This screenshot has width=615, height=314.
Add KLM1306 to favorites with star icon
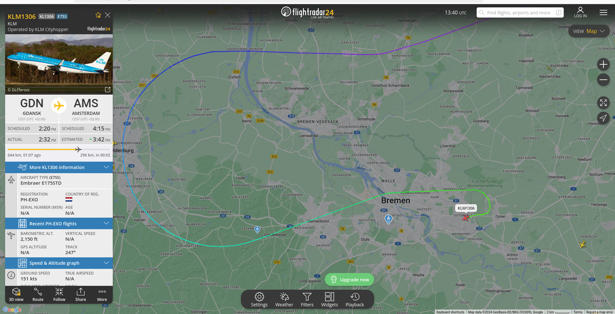[x=98, y=15]
